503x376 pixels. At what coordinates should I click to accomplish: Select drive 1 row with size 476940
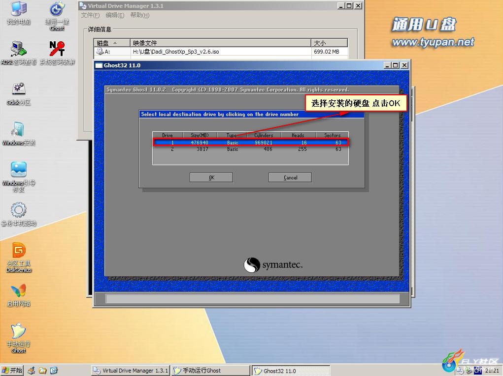[251, 143]
